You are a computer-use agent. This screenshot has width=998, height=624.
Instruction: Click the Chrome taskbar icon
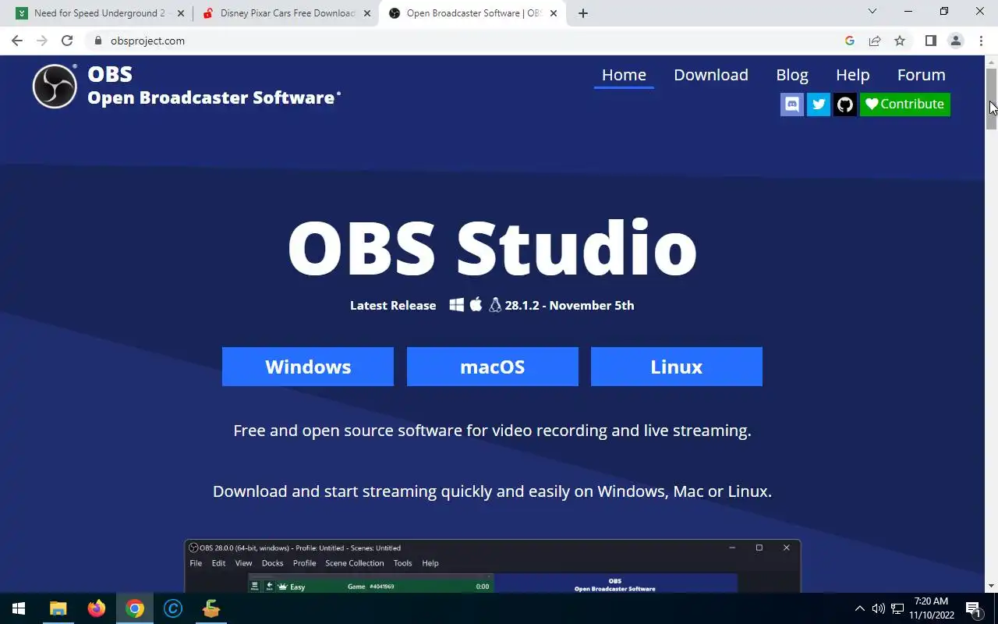pyautogui.click(x=135, y=608)
